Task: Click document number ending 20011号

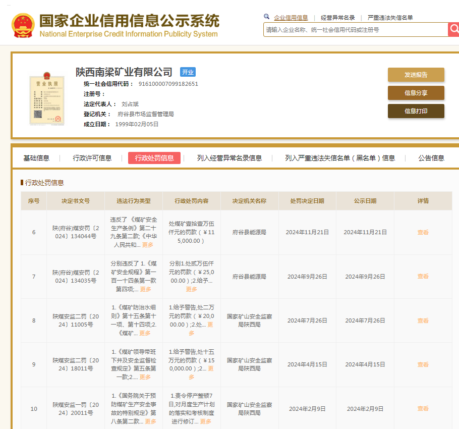Action: 76,408
